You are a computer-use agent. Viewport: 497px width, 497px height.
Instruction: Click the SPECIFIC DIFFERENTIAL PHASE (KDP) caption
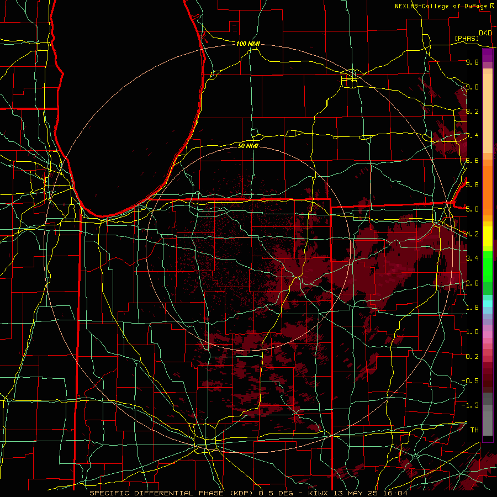[x=171, y=493]
